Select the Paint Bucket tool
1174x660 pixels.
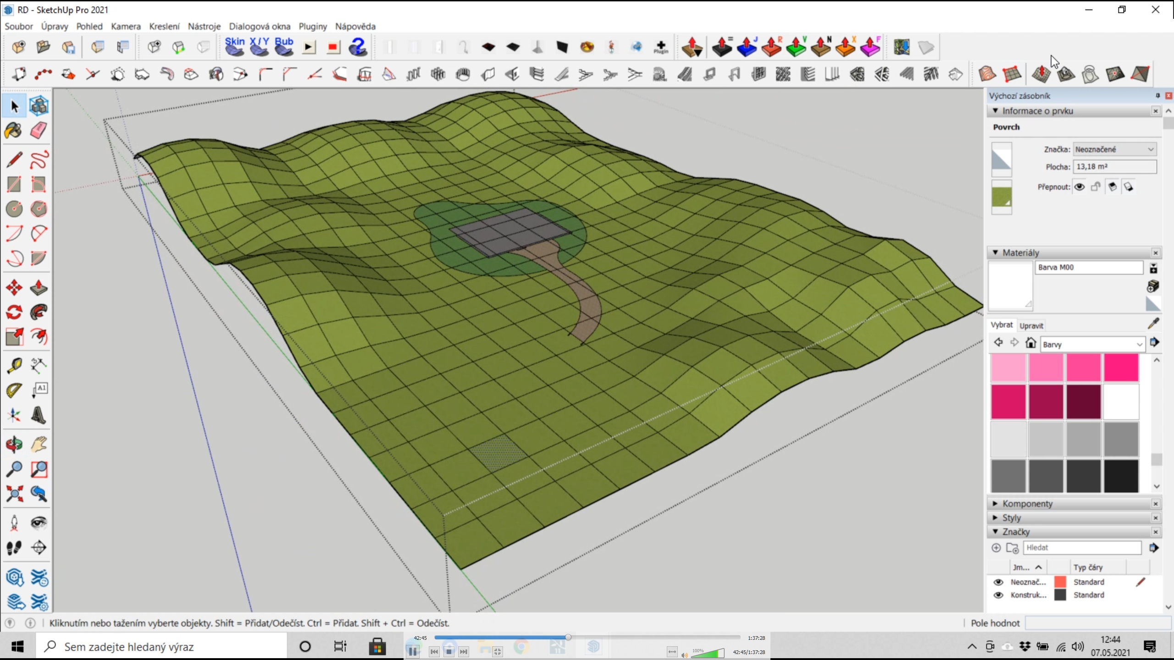[x=14, y=131]
